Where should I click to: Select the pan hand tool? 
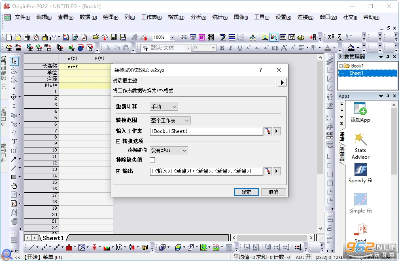(14, 186)
